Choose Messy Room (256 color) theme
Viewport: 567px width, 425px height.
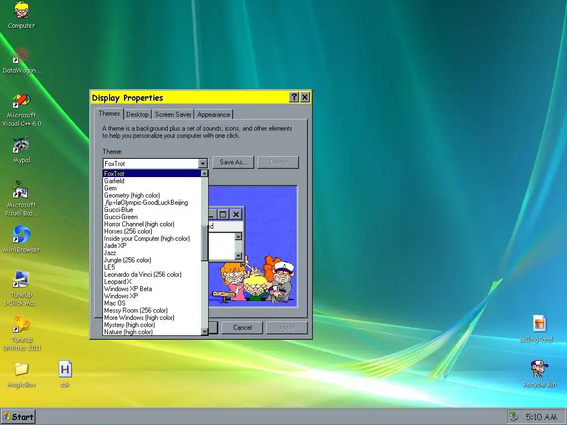tap(152, 310)
